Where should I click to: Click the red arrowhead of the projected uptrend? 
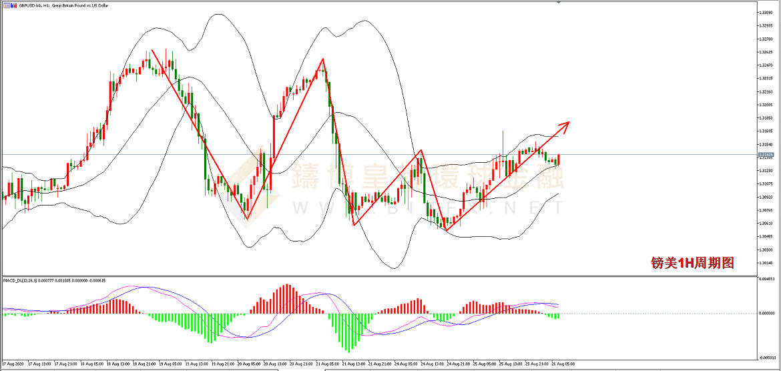point(566,124)
